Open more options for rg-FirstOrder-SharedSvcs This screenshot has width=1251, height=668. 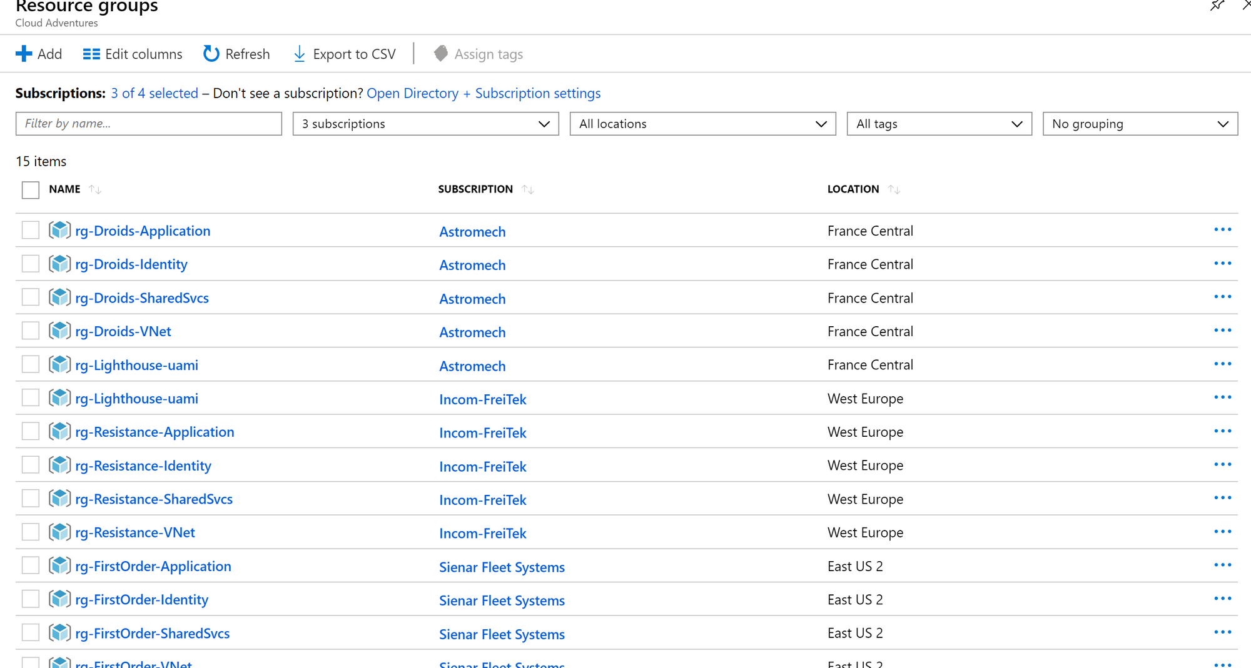1222,632
